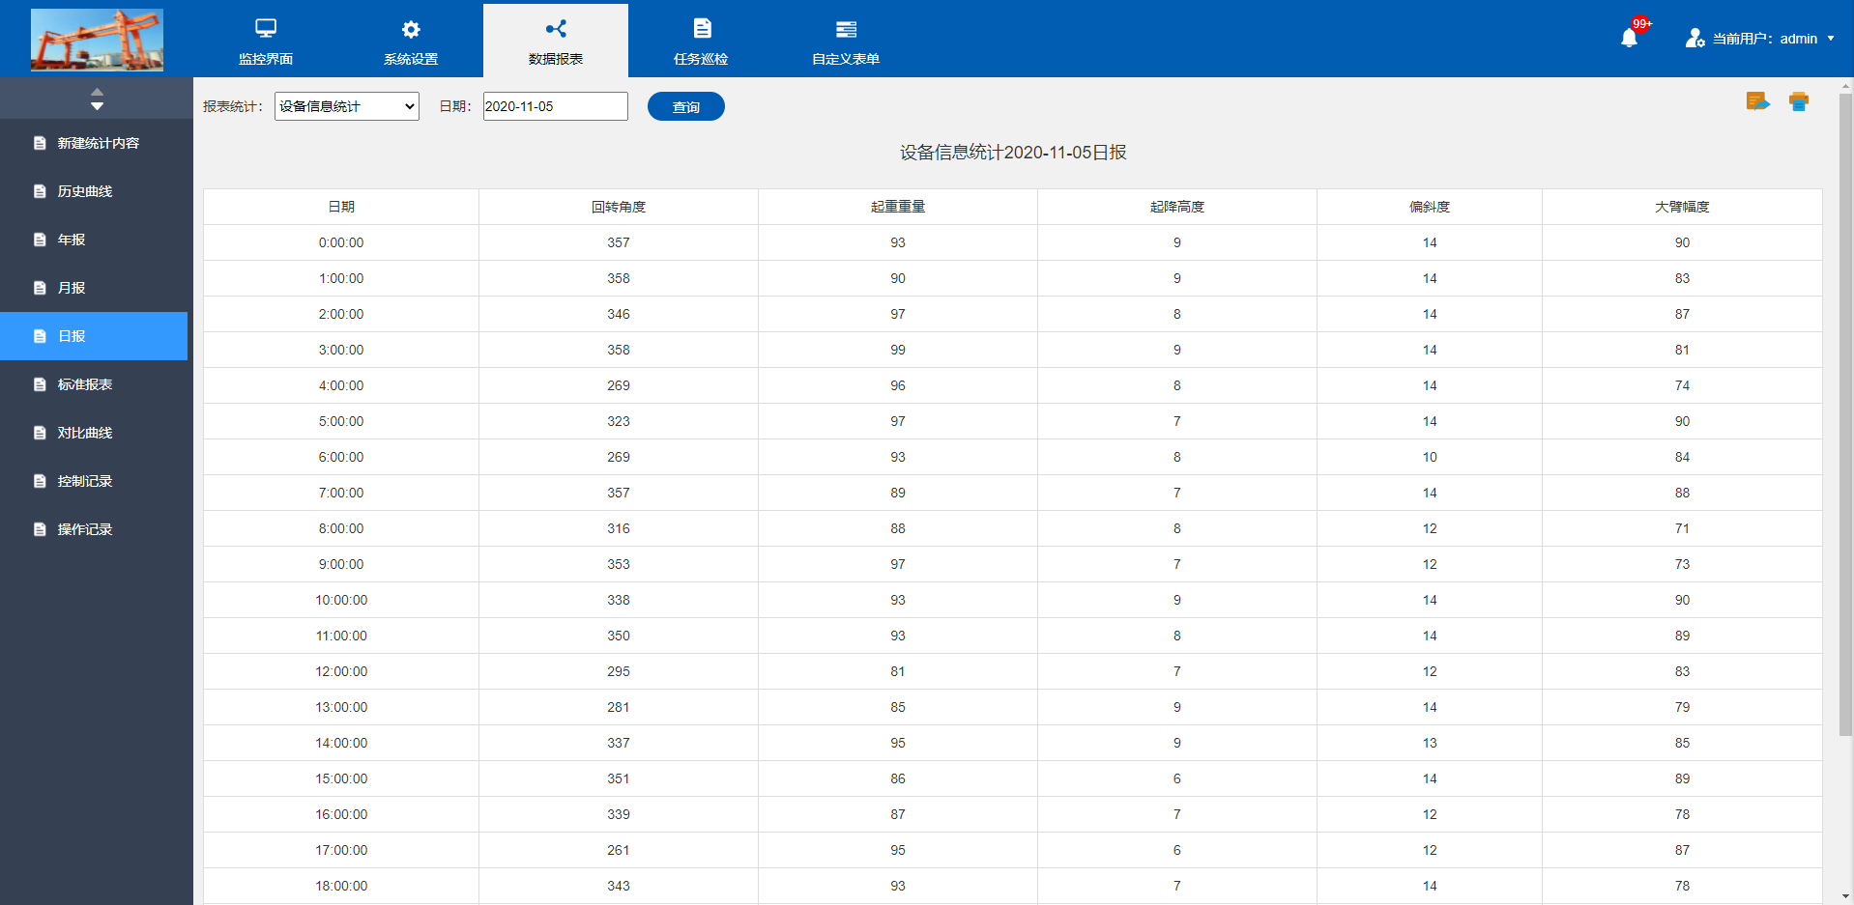This screenshot has height=905, width=1854.
Task: Click the document icon beside 标准报表
Action: coord(40,384)
